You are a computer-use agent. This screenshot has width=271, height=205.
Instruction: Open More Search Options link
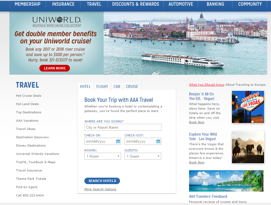click(100, 189)
